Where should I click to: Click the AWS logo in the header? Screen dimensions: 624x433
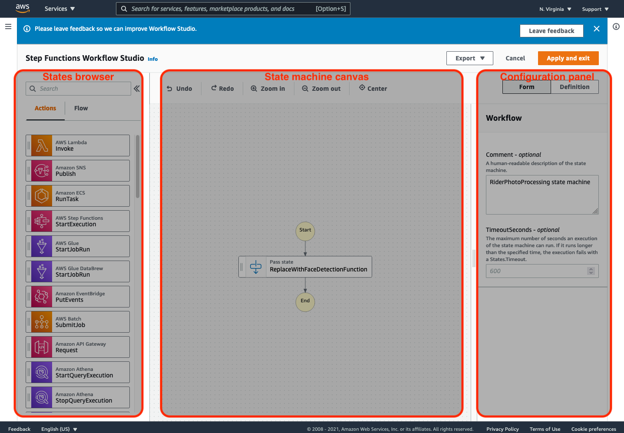[x=23, y=8]
